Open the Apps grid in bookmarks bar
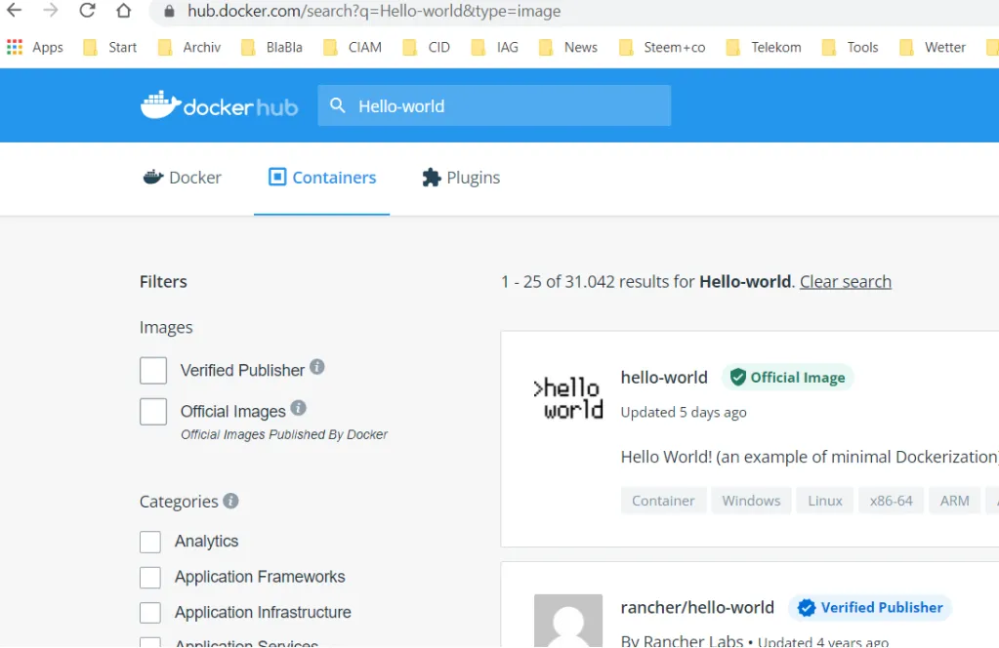999x648 pixels. coord(35,47)
